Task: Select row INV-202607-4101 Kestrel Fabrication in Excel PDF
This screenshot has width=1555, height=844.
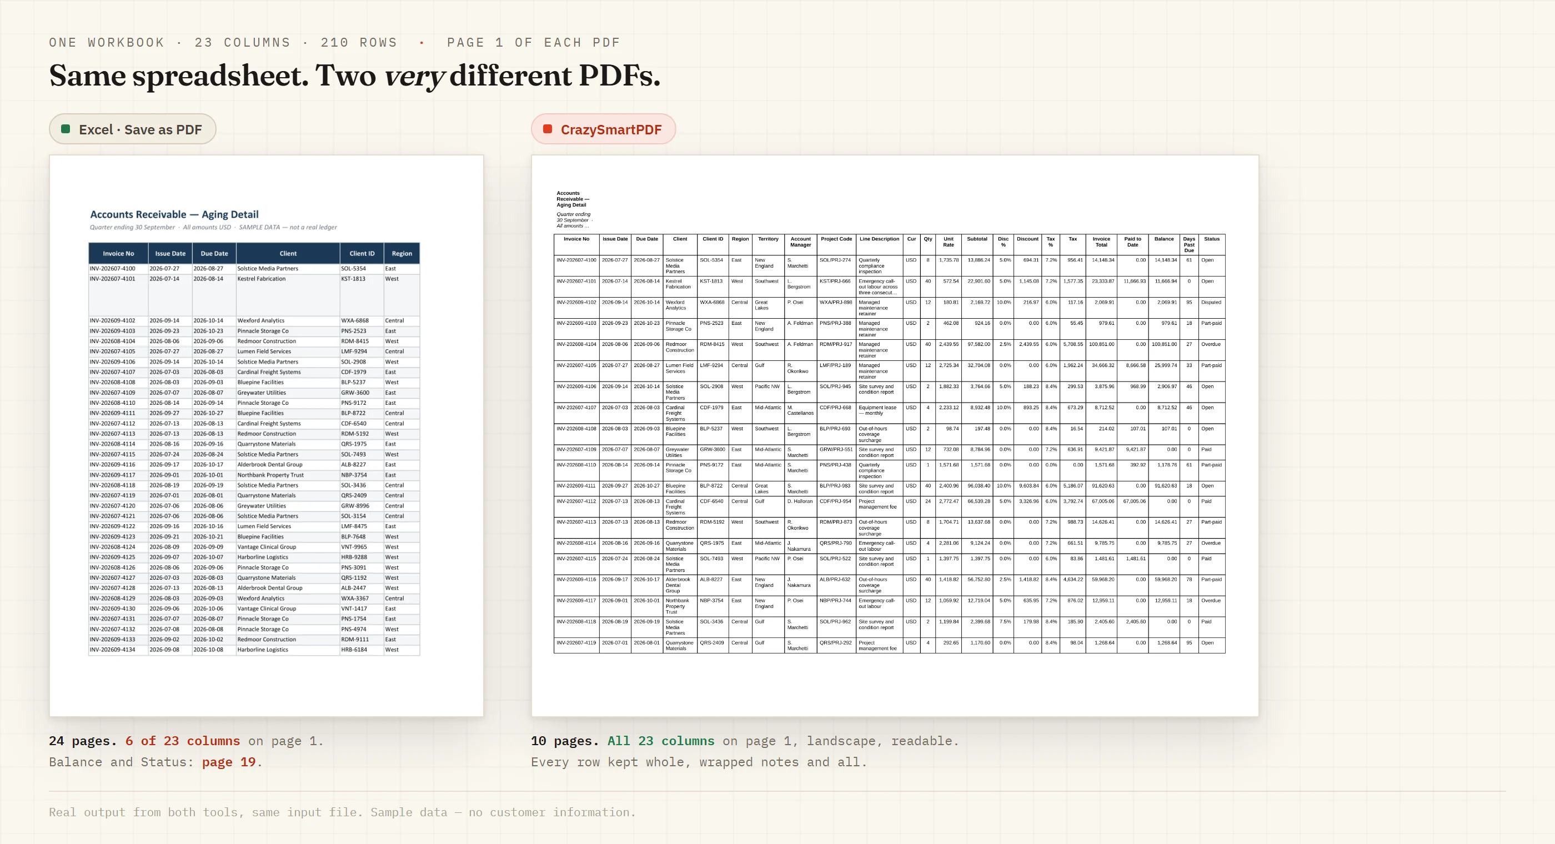Action: (254, 295)
